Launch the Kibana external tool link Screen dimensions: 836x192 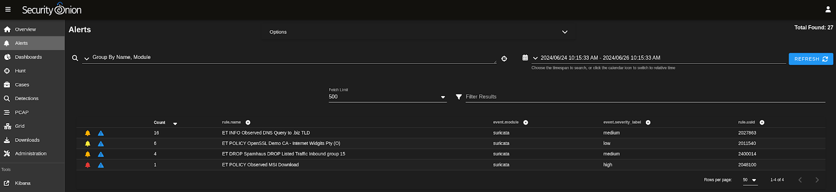pos(32,183)
